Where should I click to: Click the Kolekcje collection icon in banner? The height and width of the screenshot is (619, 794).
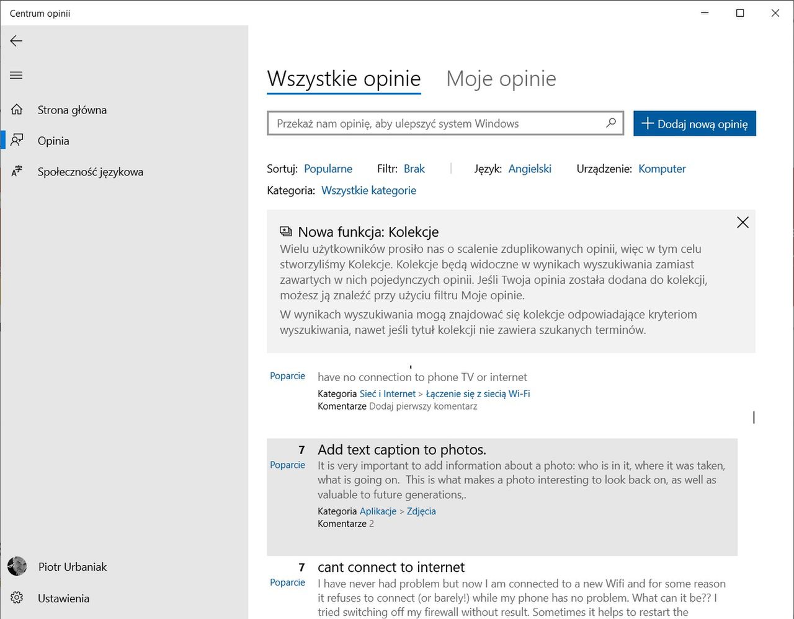(285, 232)
